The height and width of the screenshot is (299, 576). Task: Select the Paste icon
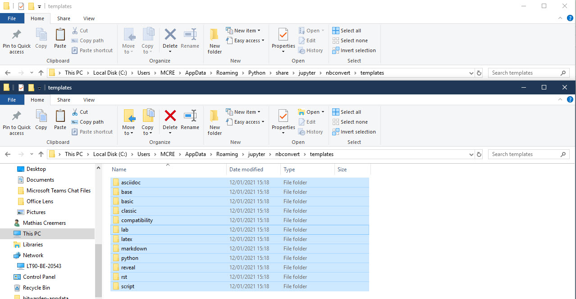pyautogui.click(x=60, y=120)
